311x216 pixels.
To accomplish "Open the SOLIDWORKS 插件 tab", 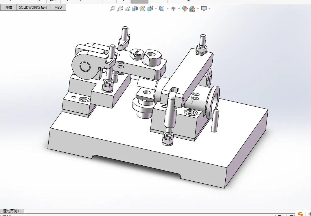I will pyautogui.click(x=33, y=8).
